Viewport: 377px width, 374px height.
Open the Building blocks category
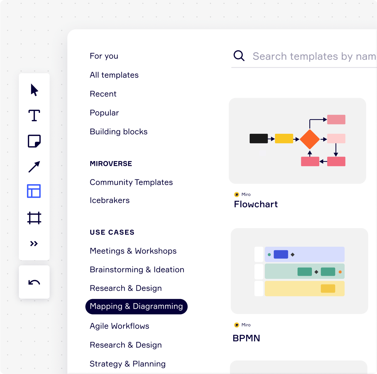[119, 132]
